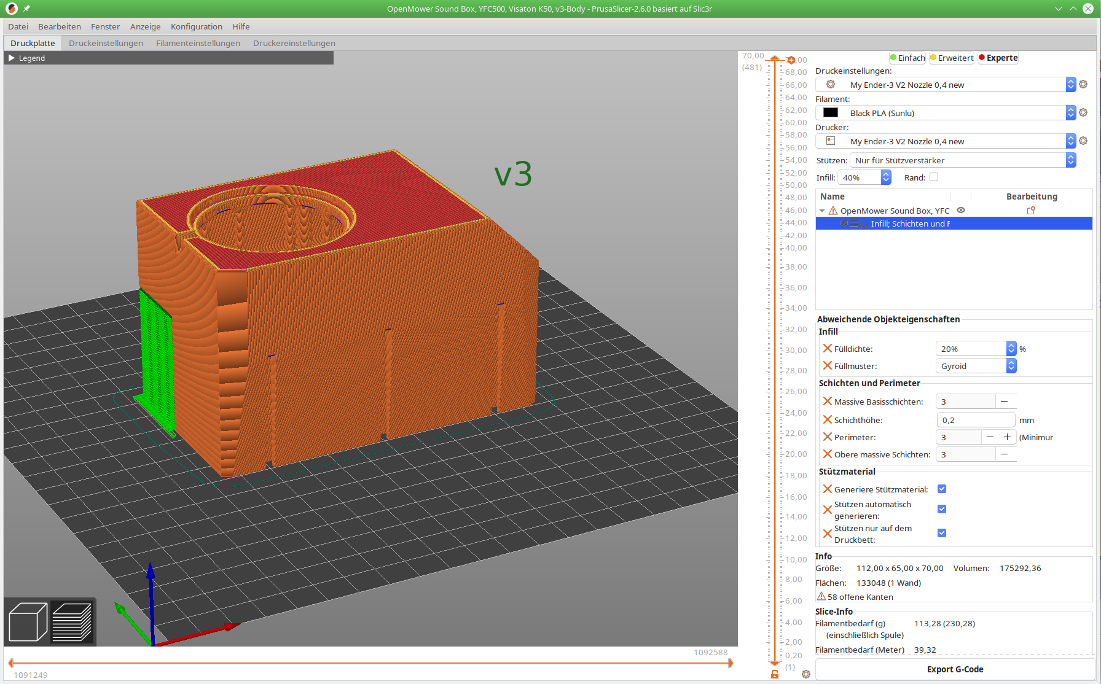Remove Generiere Stützmaterial override via red X
Image resolution: width=1101 pixels, height=684 pixels.
828,489
